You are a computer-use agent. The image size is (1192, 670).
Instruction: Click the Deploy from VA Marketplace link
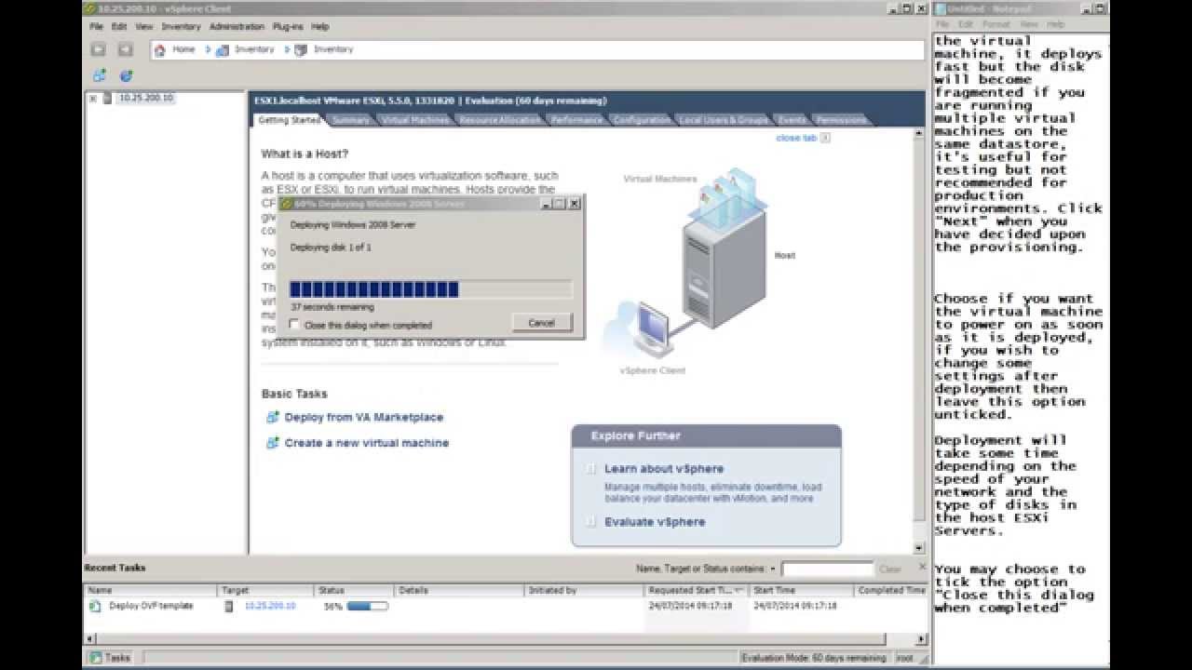(364, 418)
